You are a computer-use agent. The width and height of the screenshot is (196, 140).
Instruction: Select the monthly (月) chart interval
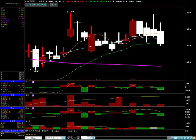point(56,5)
